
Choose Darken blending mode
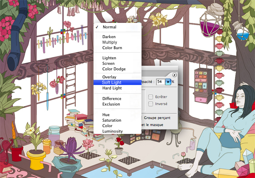pos(117,37)
